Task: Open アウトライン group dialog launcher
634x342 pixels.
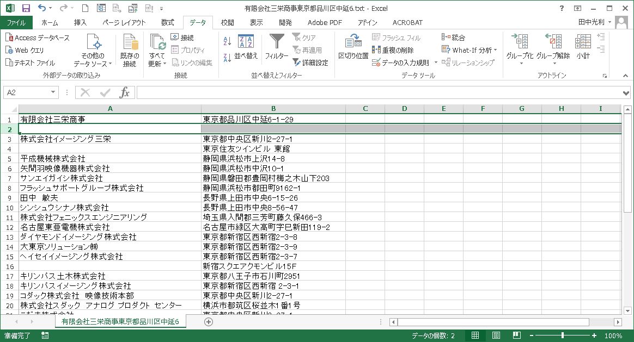Action: (605, 76)
